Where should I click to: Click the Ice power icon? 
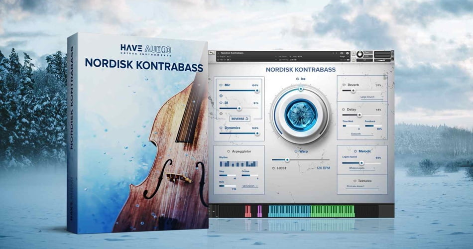tap(297, 79)
